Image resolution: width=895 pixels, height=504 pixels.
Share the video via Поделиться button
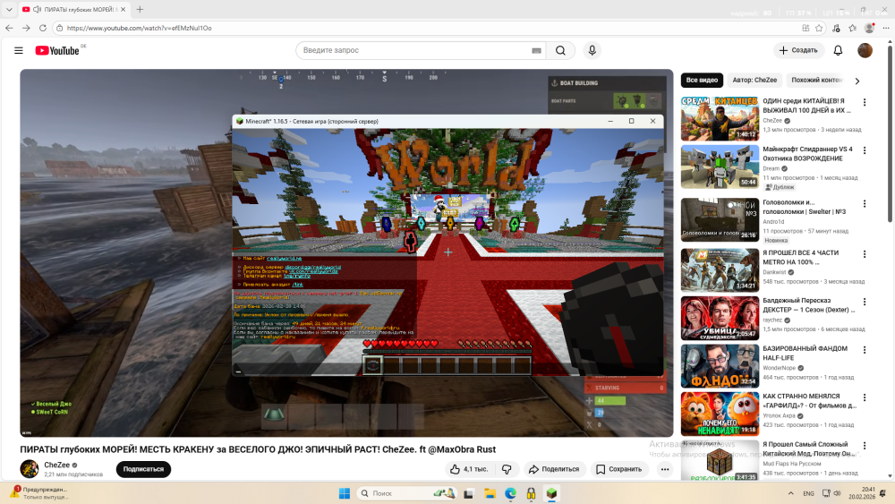click(554, 469)
